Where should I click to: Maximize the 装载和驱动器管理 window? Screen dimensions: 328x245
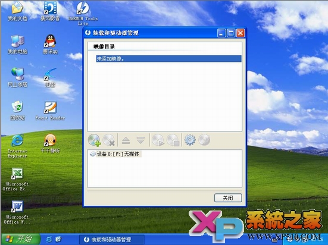click(231, 33)
